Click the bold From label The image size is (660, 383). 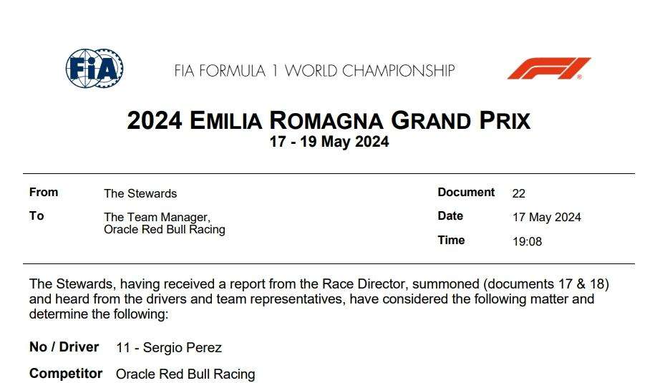point(44,193)
